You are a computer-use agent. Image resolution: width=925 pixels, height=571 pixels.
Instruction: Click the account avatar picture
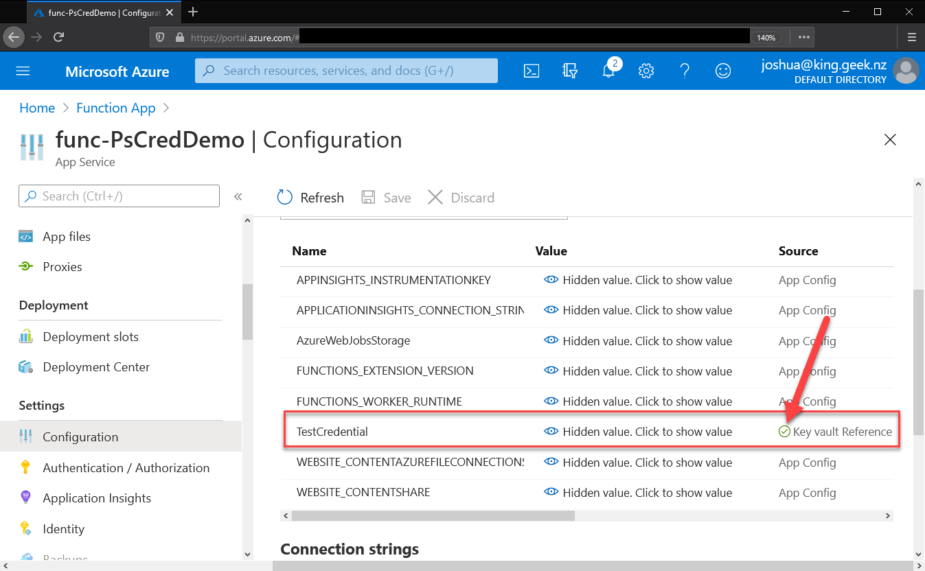906,71
